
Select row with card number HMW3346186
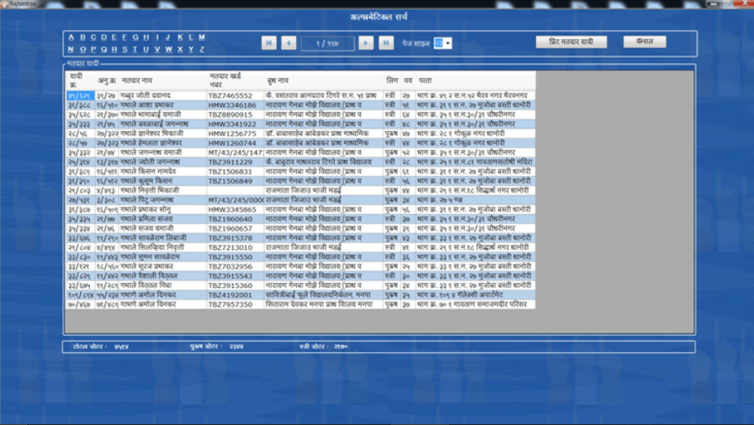(232, 105)
